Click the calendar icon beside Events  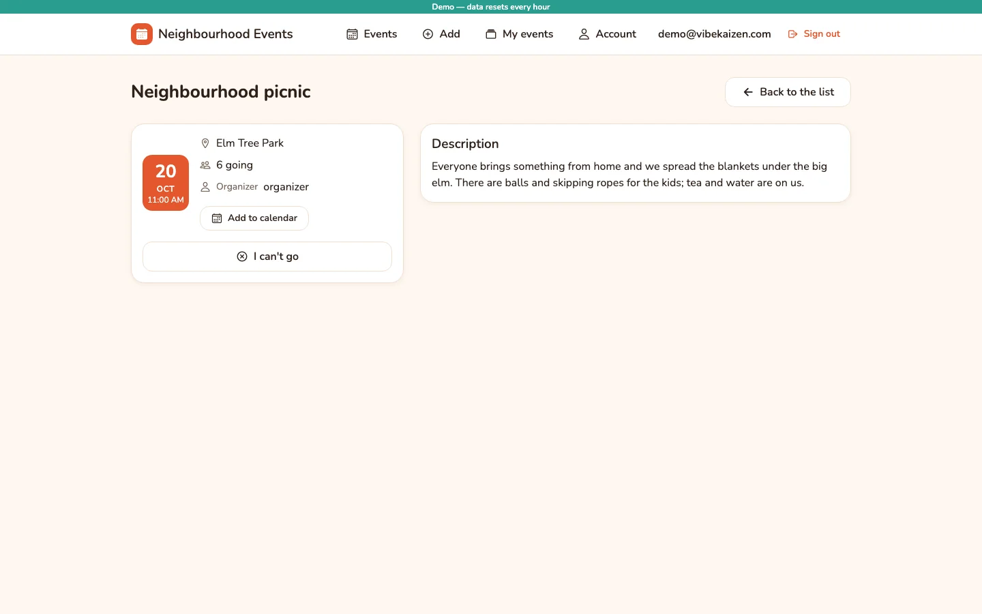point(353,34)
